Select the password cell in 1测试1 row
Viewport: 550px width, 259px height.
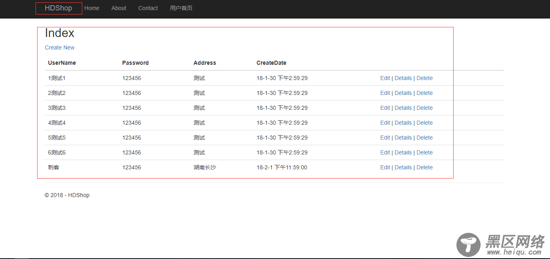coord(132,78)
